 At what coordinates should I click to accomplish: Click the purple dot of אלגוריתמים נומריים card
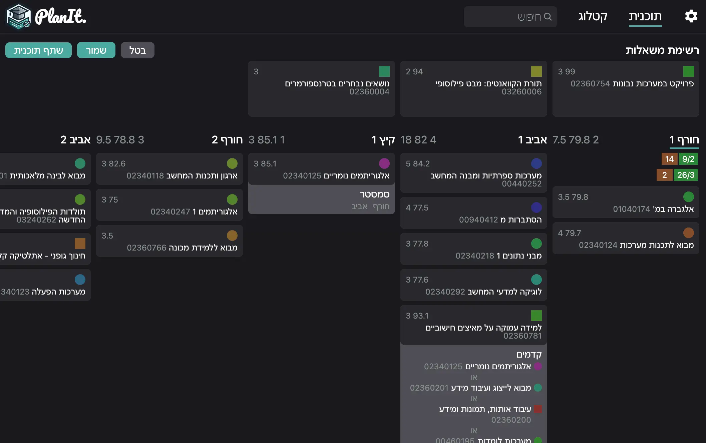coord(384,163)
